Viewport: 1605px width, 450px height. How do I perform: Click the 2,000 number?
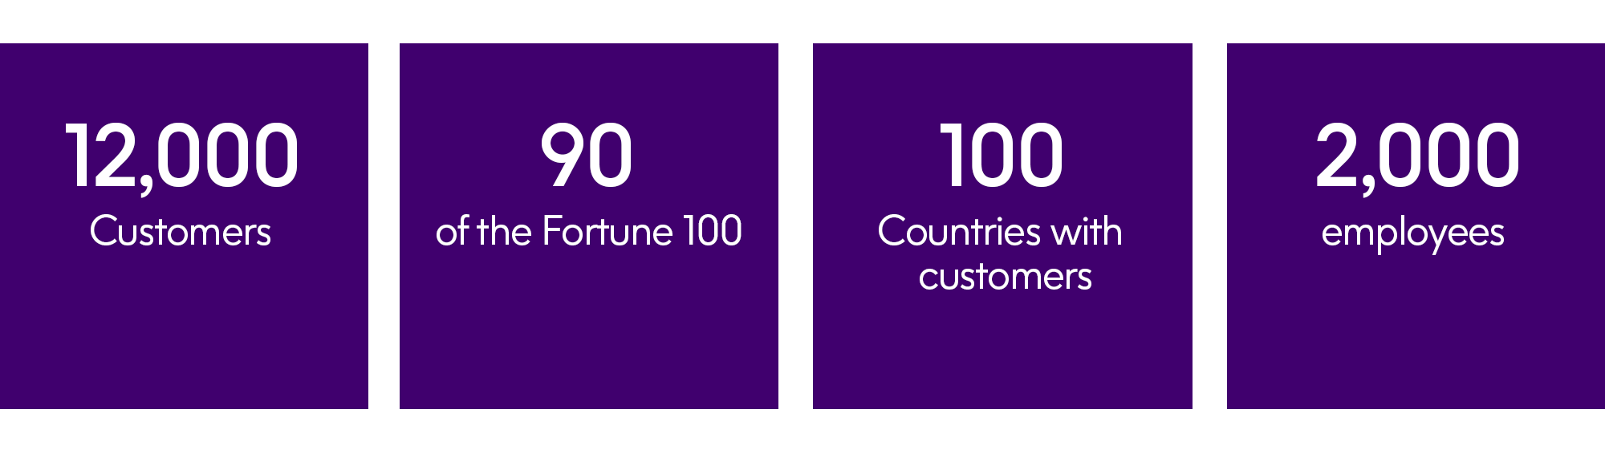1417,157
